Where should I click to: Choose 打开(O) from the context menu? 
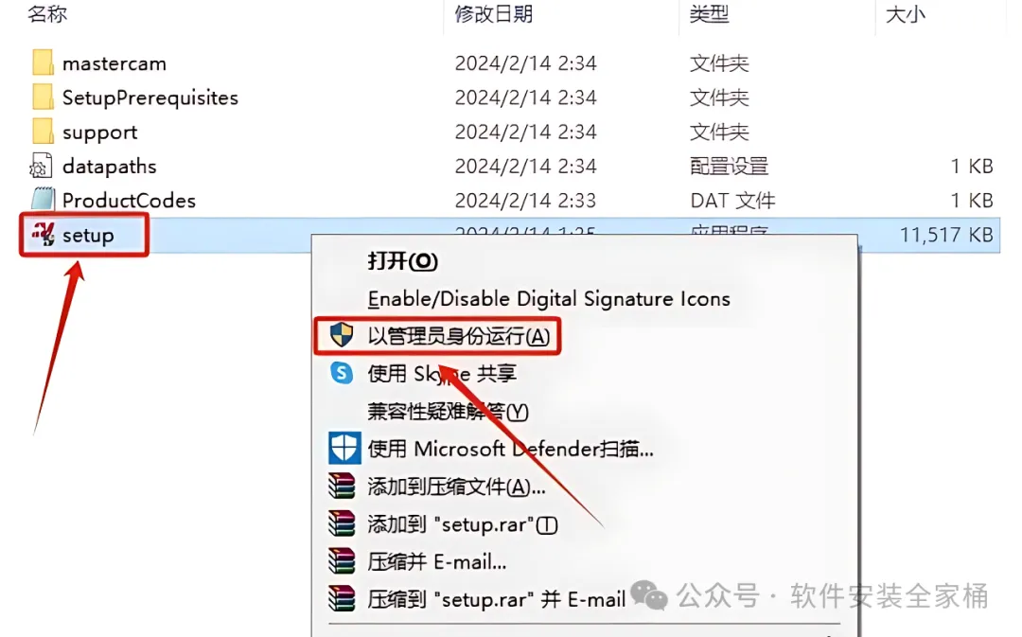coord(402,261)
